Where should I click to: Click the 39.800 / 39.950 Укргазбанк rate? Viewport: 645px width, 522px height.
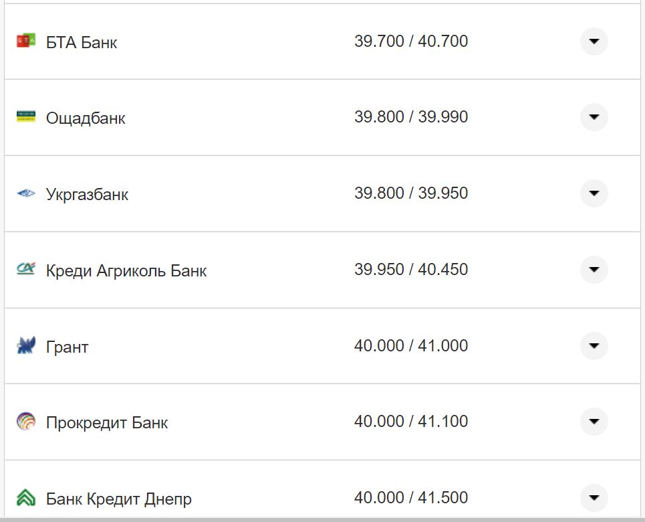coord(412,193)
